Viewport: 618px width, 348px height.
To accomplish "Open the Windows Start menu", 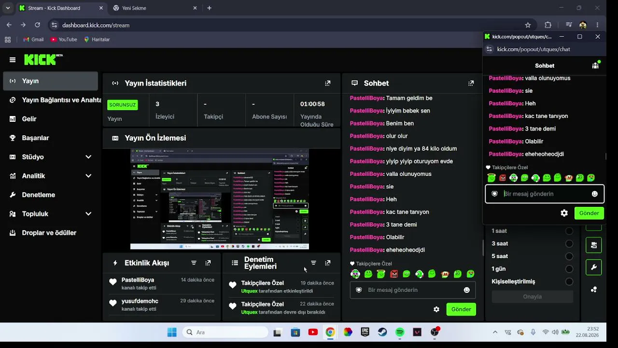I will [172, 332].
